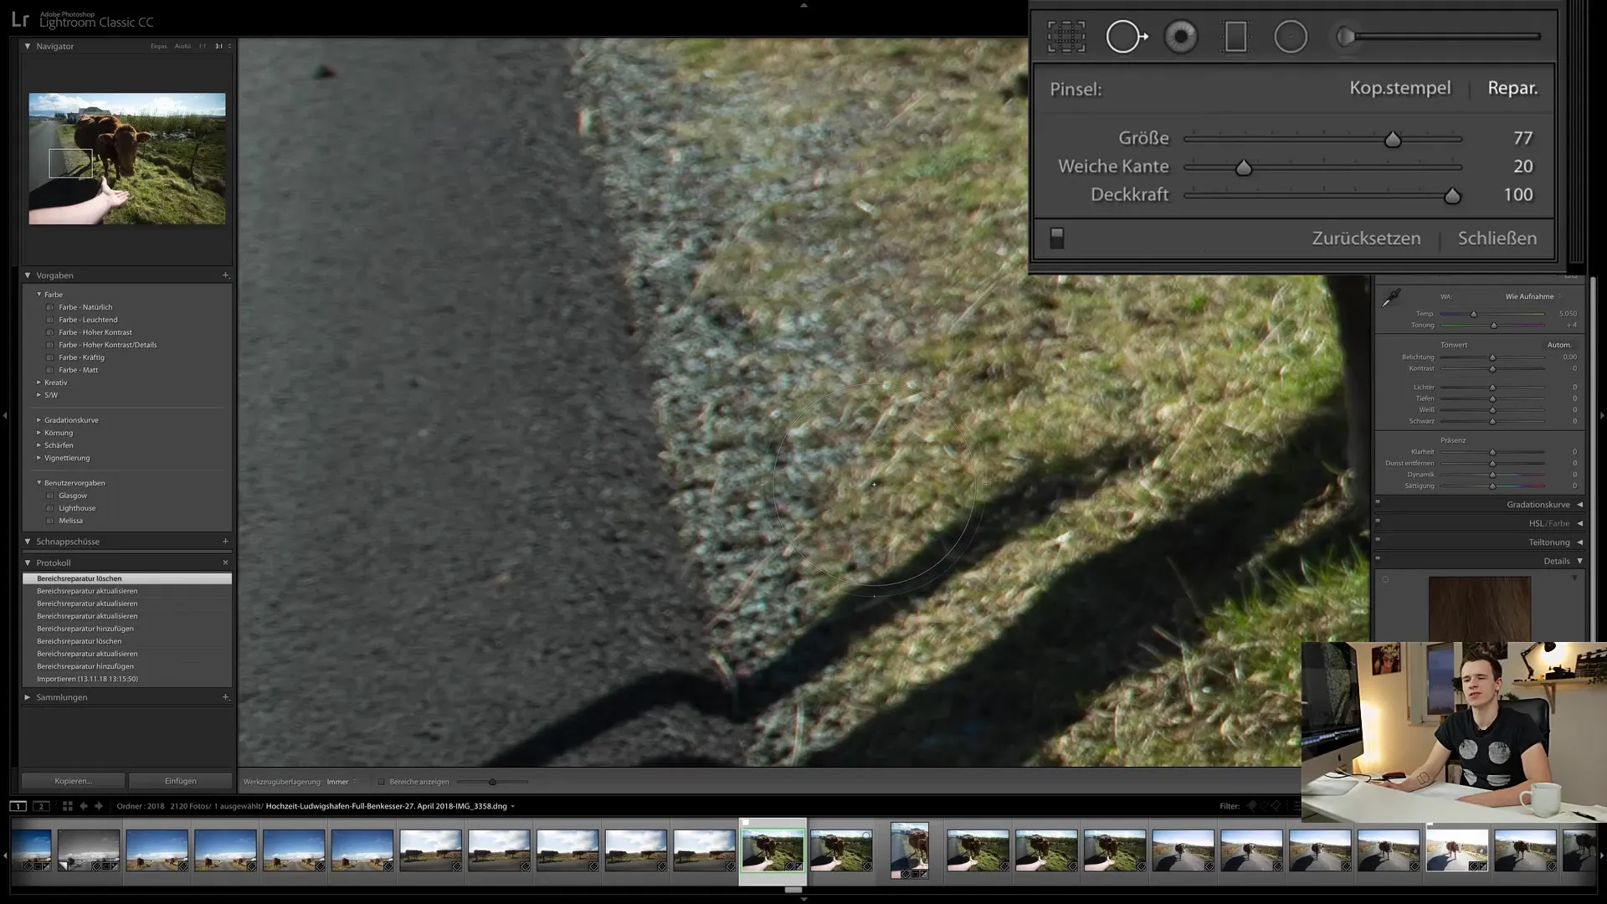Open grid view from filmstrip bar
Image resolution: width=1607 pixels, height=904 pixels.
point(68,806)
